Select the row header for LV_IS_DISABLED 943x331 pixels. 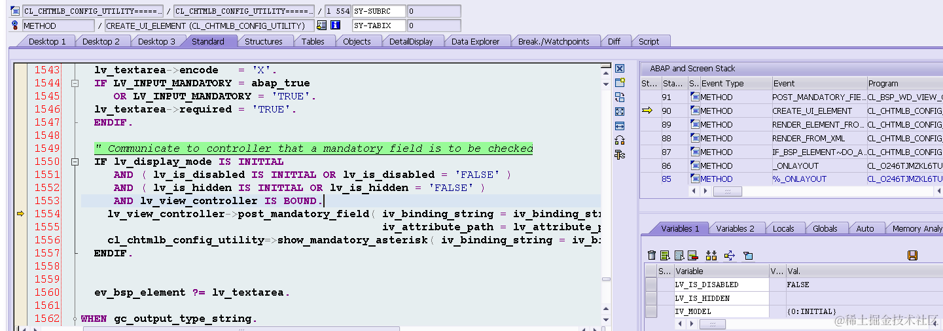651,285
